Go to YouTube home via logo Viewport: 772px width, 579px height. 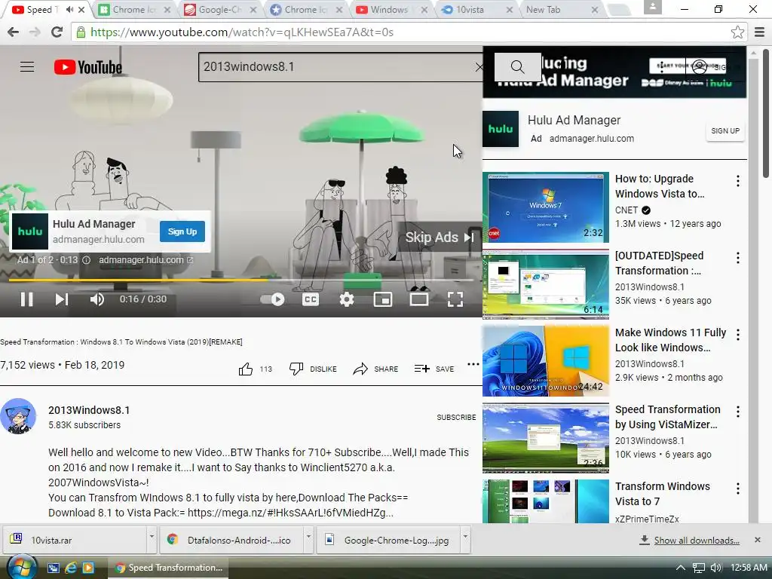(x=88, y=67)
